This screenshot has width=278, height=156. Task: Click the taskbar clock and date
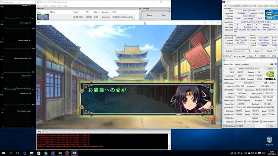[x=271, y=153]
